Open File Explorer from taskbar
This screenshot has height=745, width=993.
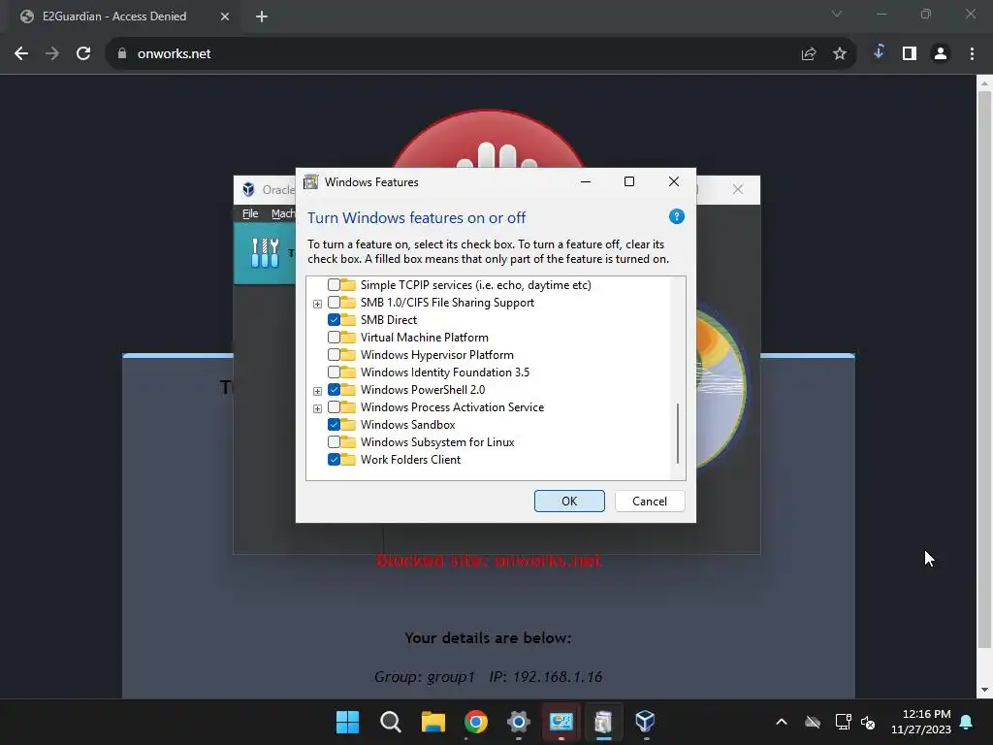point(433,722)
